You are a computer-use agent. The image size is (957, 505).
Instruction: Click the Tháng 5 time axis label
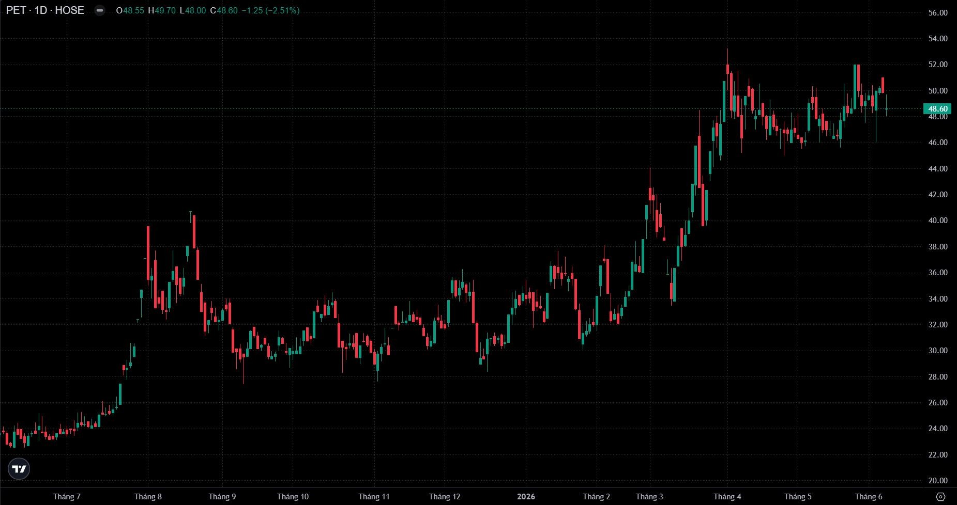(x=798, y=497)
